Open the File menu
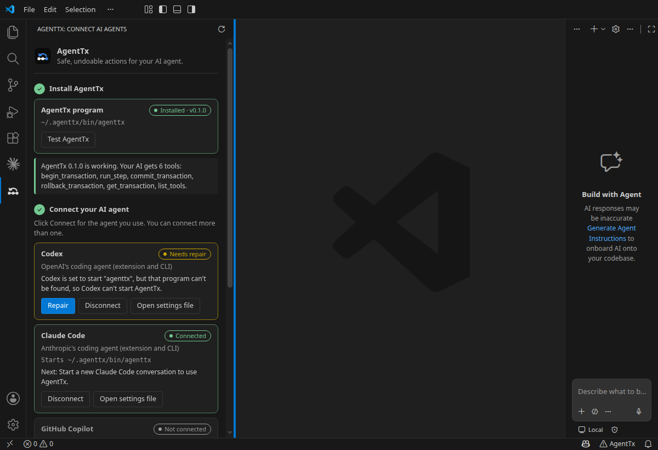Image resolution: width=658 pixels, height=450 pixels. [29, 9]
